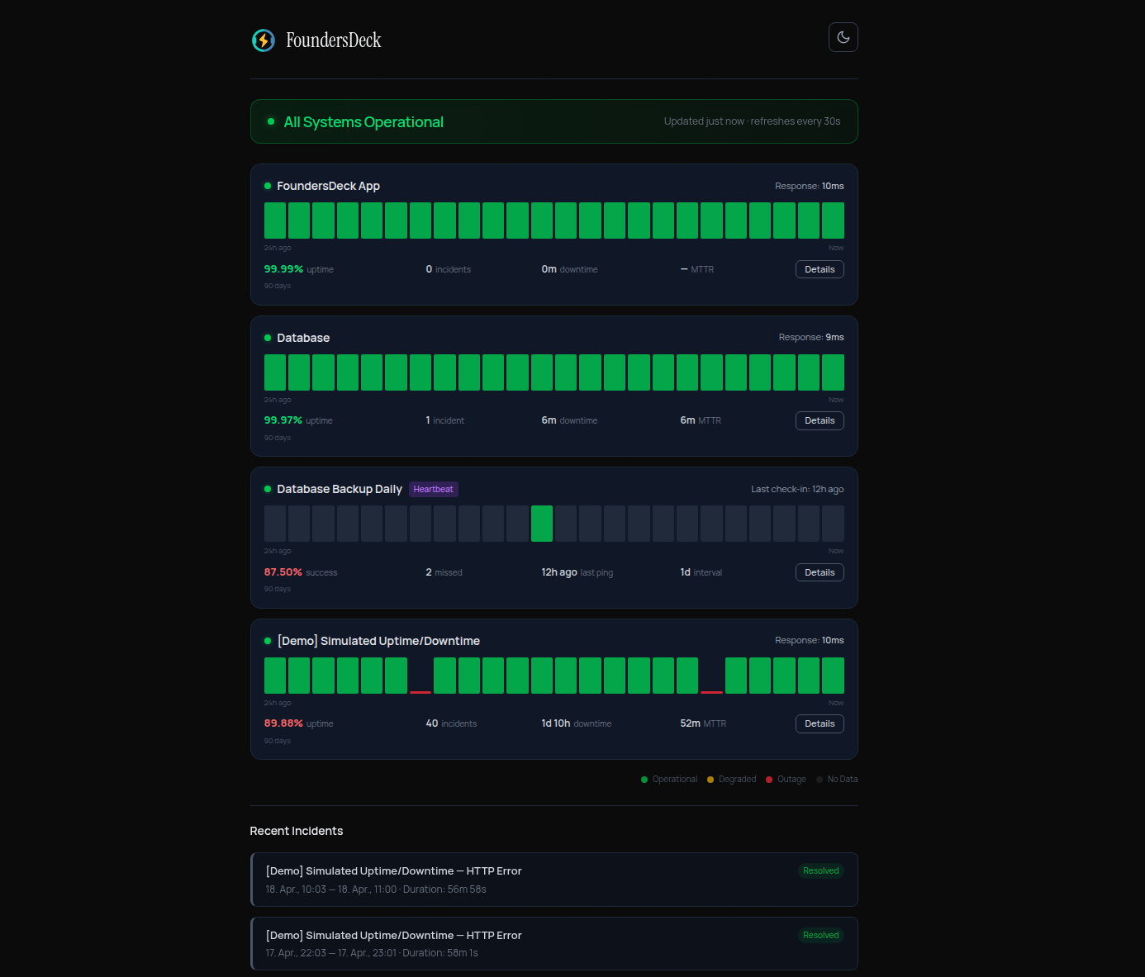Click the first red outage bar in Demo timeline
This screenshot has height=977, width=1145.
tap(420, 691)
